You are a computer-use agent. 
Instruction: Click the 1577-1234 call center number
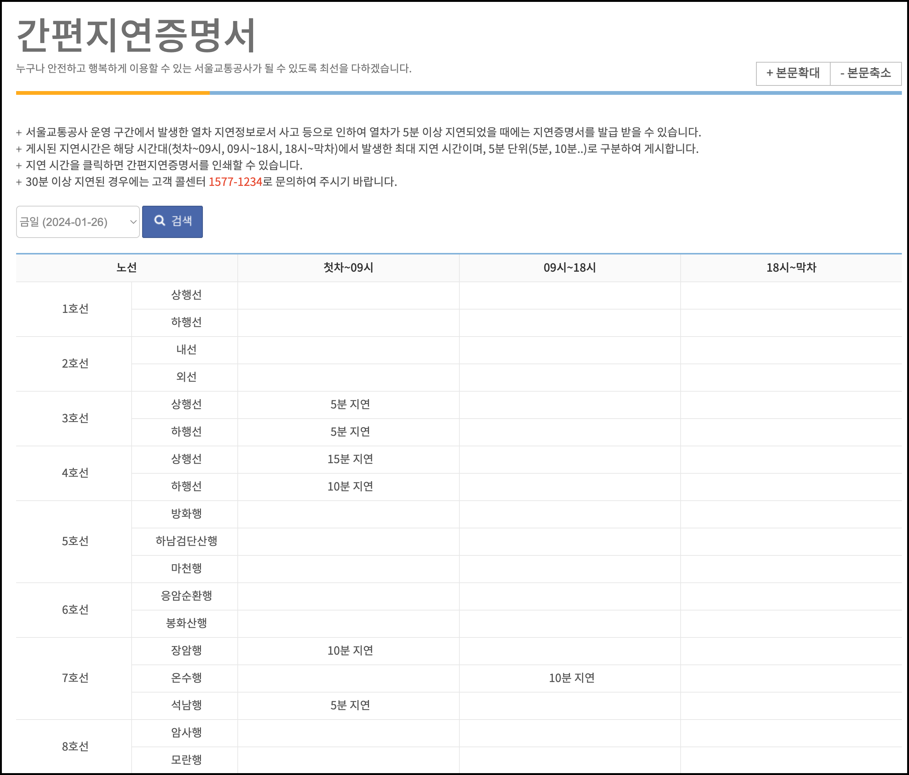tap(235, 181)
